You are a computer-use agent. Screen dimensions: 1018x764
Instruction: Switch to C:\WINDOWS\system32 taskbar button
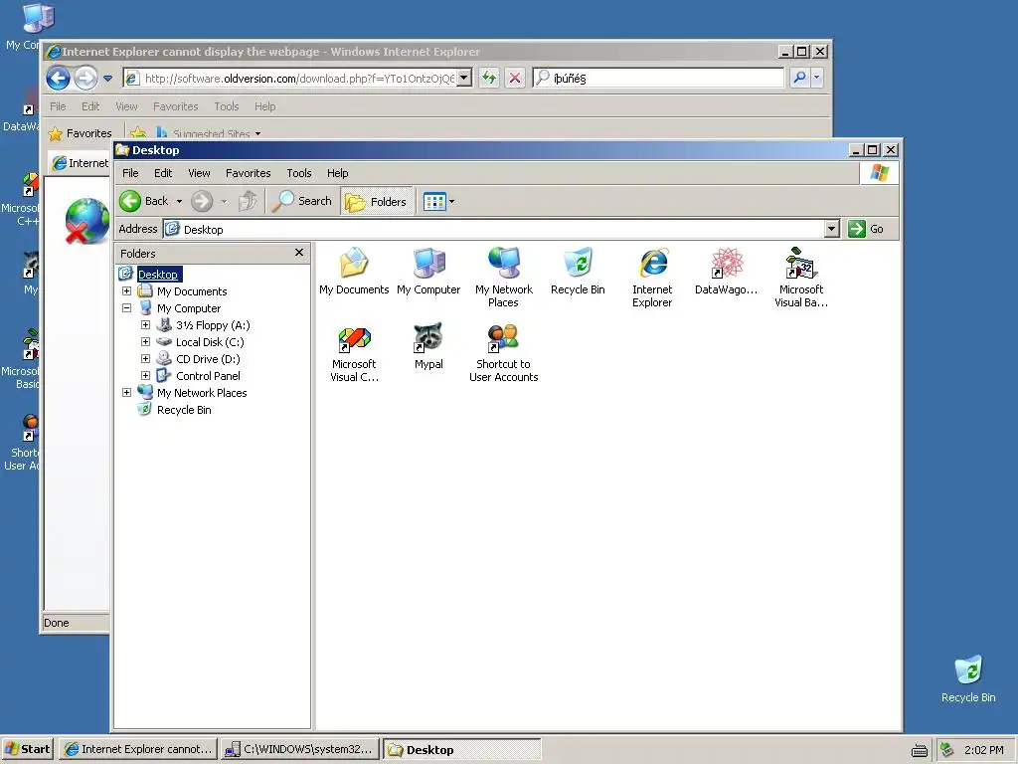[299, 749]
